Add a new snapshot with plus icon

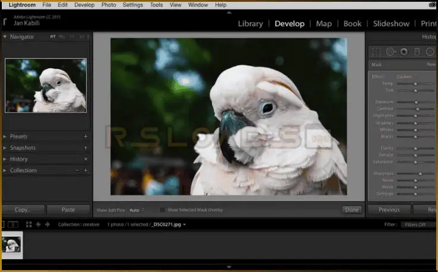pos(85,148)
